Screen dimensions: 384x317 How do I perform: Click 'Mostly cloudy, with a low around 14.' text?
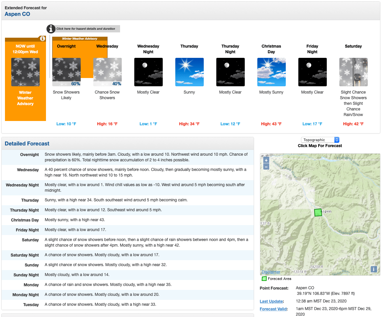(77, 275)
